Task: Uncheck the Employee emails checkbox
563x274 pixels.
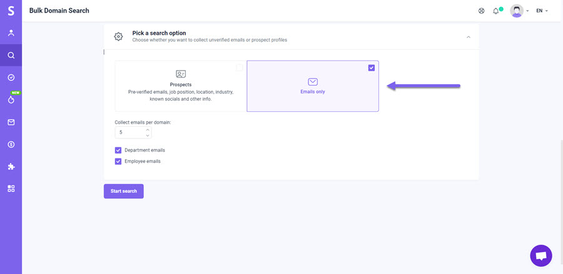Action: 118,161
